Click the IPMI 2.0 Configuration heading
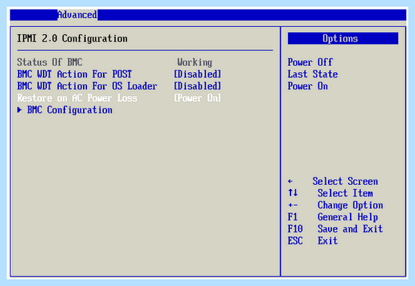Viewport: 415px width, 286px height. pos(72,39)
